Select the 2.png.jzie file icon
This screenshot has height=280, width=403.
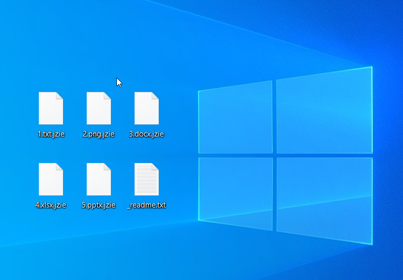point(99,108)
